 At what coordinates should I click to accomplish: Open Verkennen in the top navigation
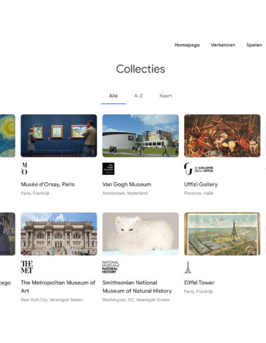tap(223, 45)
